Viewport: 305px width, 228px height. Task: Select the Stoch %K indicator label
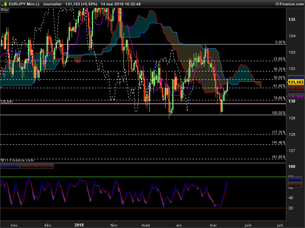(10, 166)
